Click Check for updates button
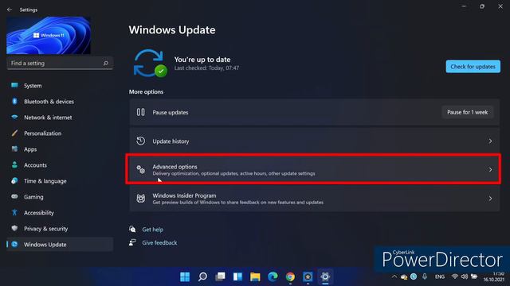 [473, 67]
